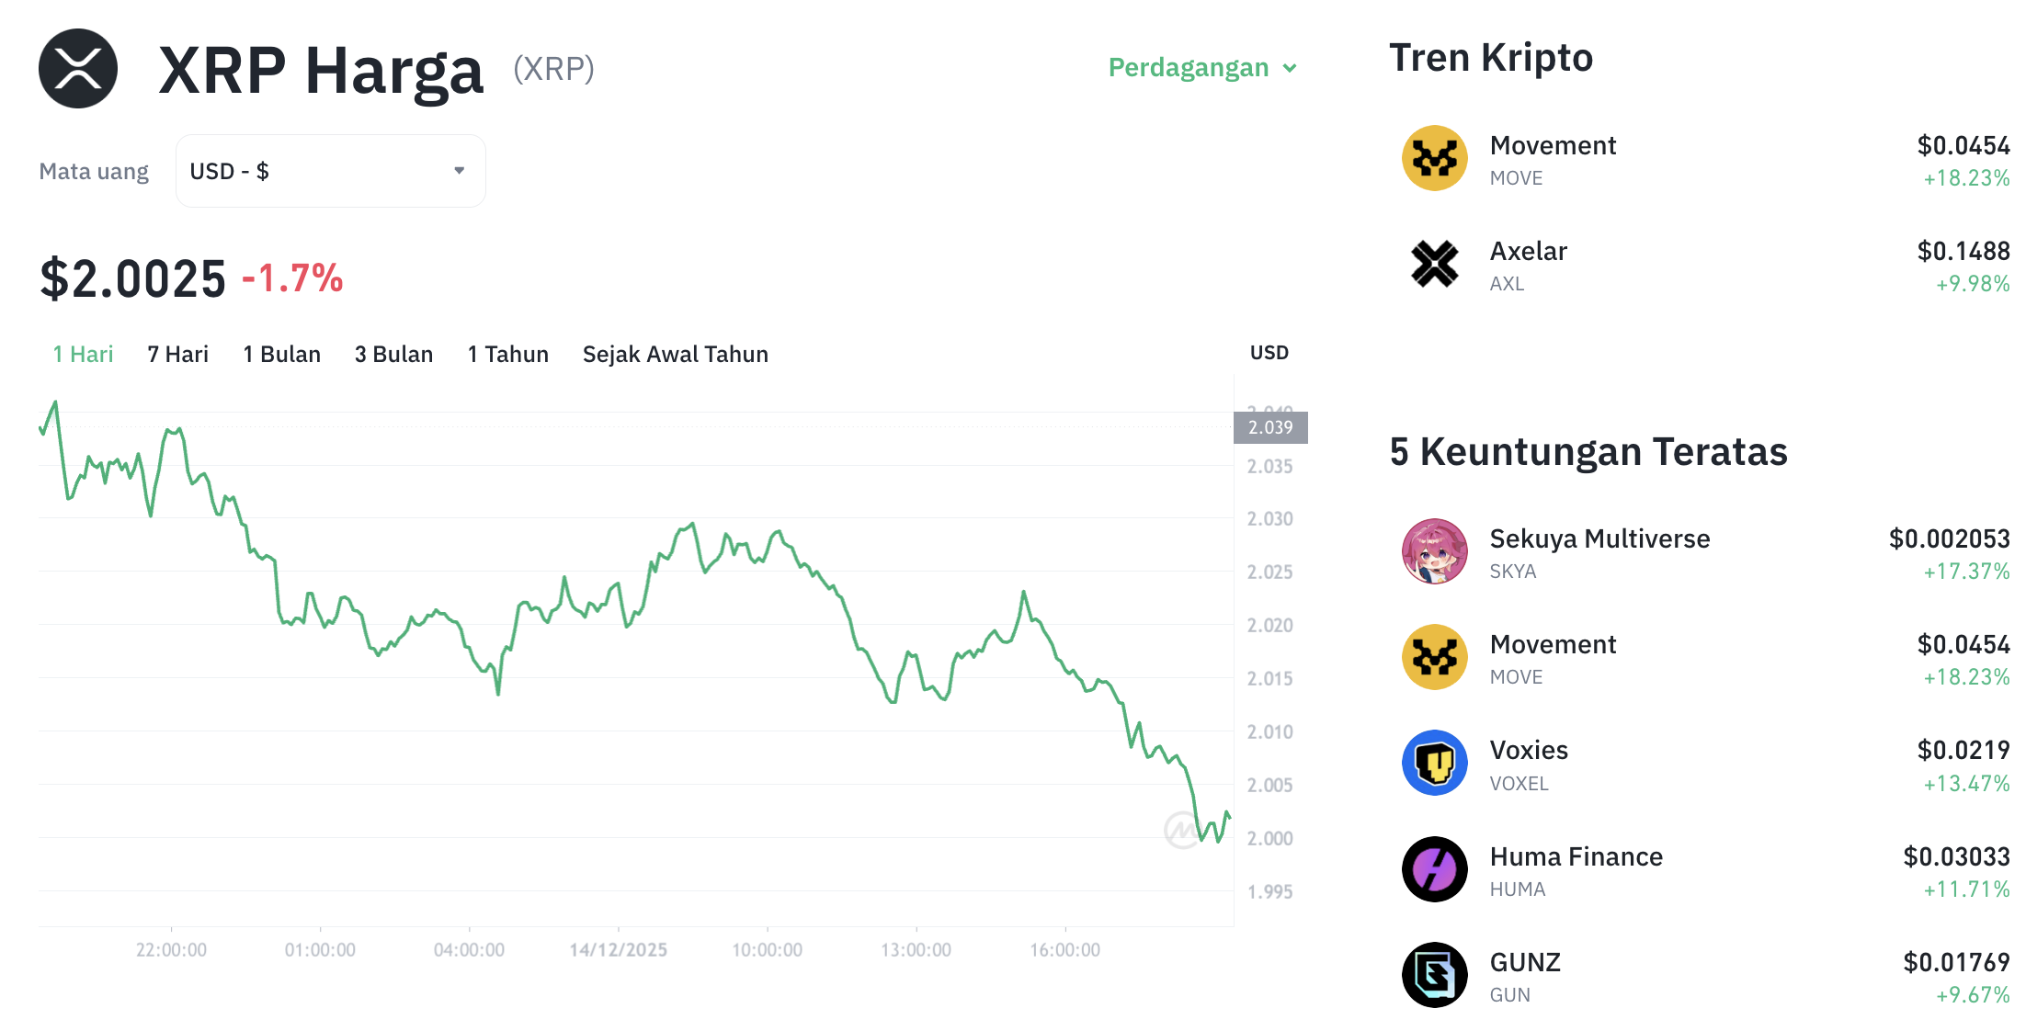Click the Axelar AXL token icon

click(x=1434, y=265)
